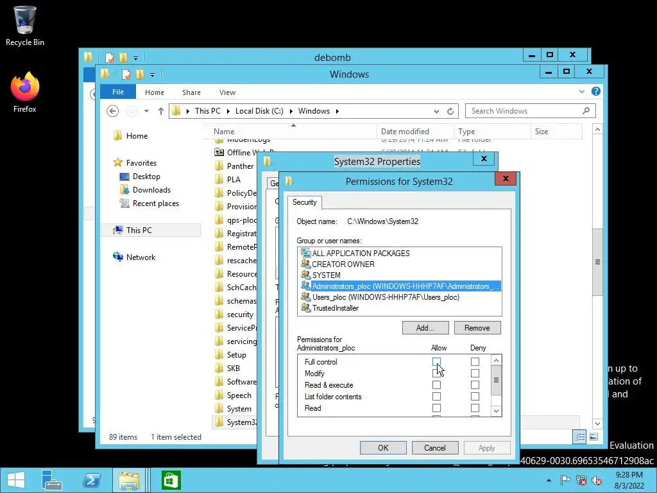Click the network status tray icon
This screenshot has width=657, height=493.
pos(581,480)
